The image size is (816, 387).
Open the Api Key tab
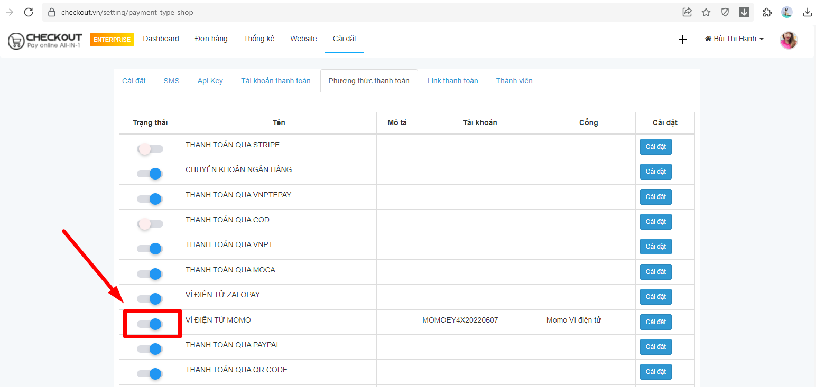[210, 81]
